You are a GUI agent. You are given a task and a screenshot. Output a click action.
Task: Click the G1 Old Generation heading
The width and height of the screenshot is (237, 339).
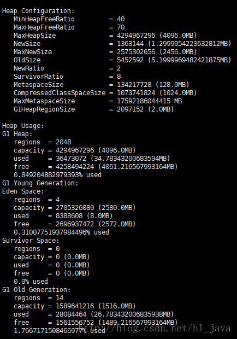click(x=36, y=290)
